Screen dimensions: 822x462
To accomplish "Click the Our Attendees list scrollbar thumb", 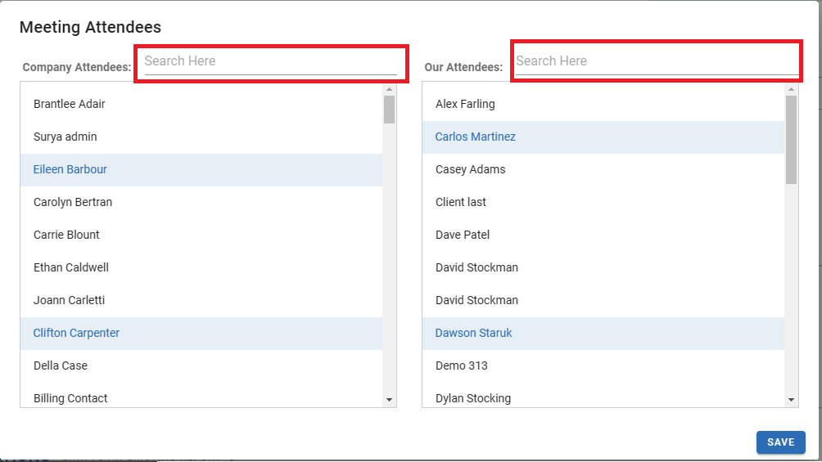I will (x=791, y=139).
